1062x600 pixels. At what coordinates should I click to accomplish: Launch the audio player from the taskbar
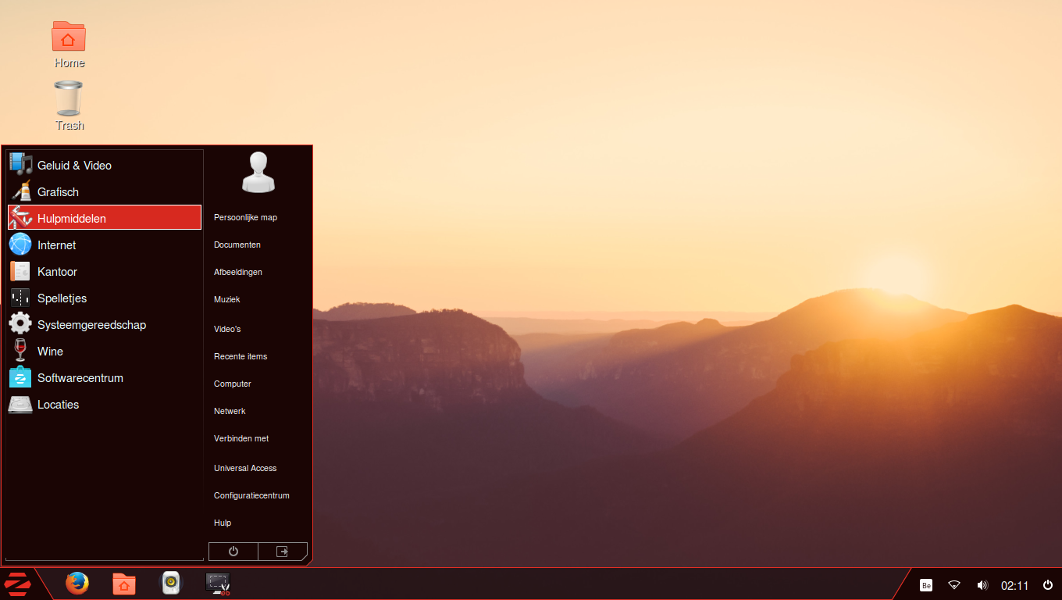(171, 584)
